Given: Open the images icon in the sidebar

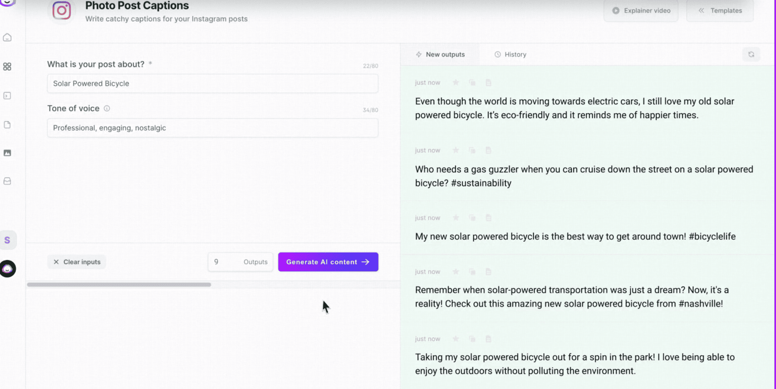Looking at the screenshot, I should click(7, 153).
